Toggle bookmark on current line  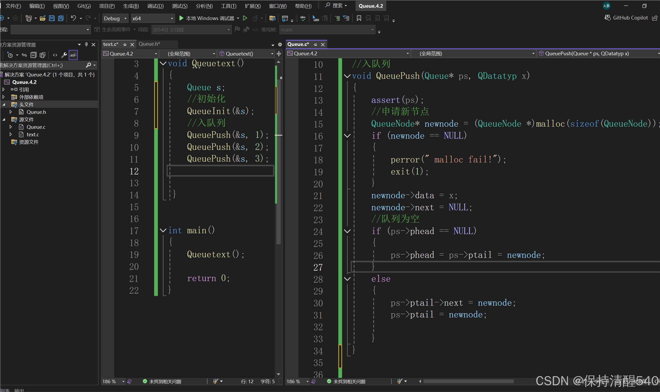359,18
